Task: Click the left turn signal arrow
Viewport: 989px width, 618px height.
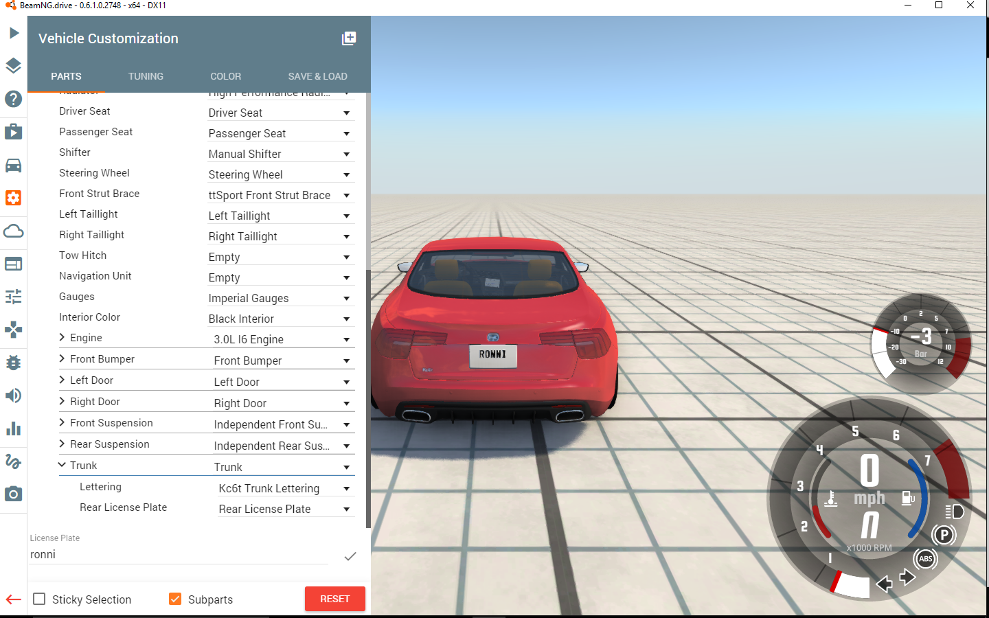Action: pyautogui.click(x=884, y=584)
